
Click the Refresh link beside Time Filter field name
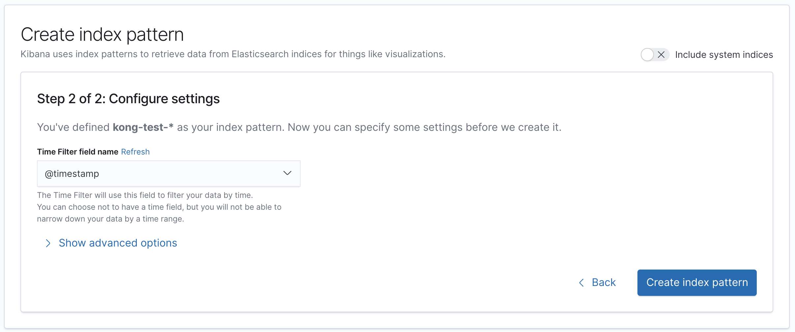point(135,152)
